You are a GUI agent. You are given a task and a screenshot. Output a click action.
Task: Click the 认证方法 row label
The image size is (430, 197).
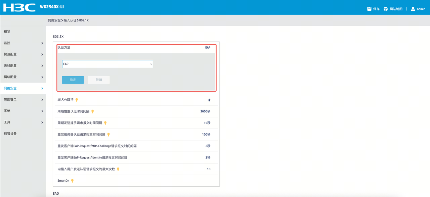click(x=64, y=47)
